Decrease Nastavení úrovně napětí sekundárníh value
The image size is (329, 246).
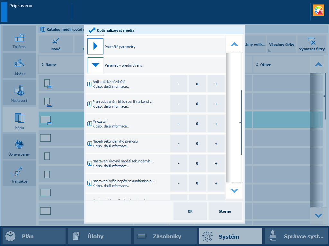179,163
